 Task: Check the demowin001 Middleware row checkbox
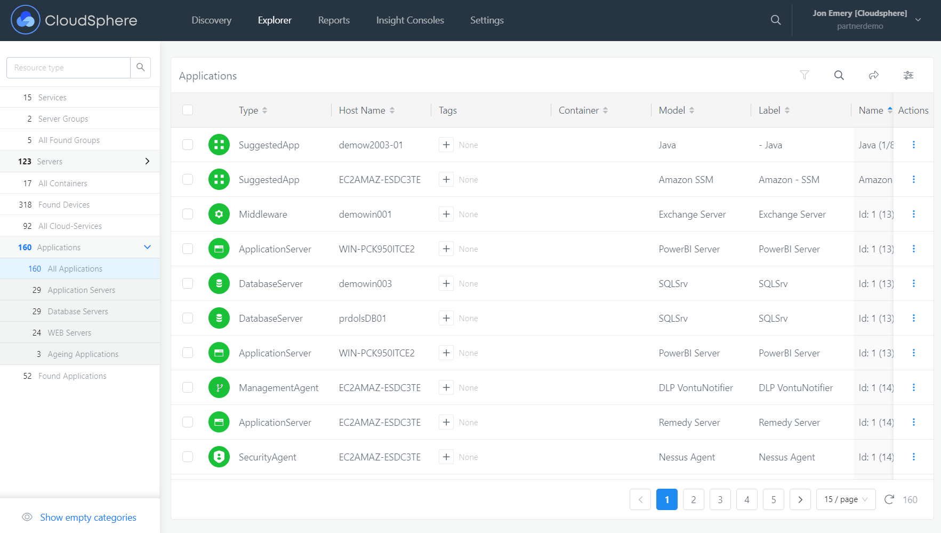click(x=188, y=214)
